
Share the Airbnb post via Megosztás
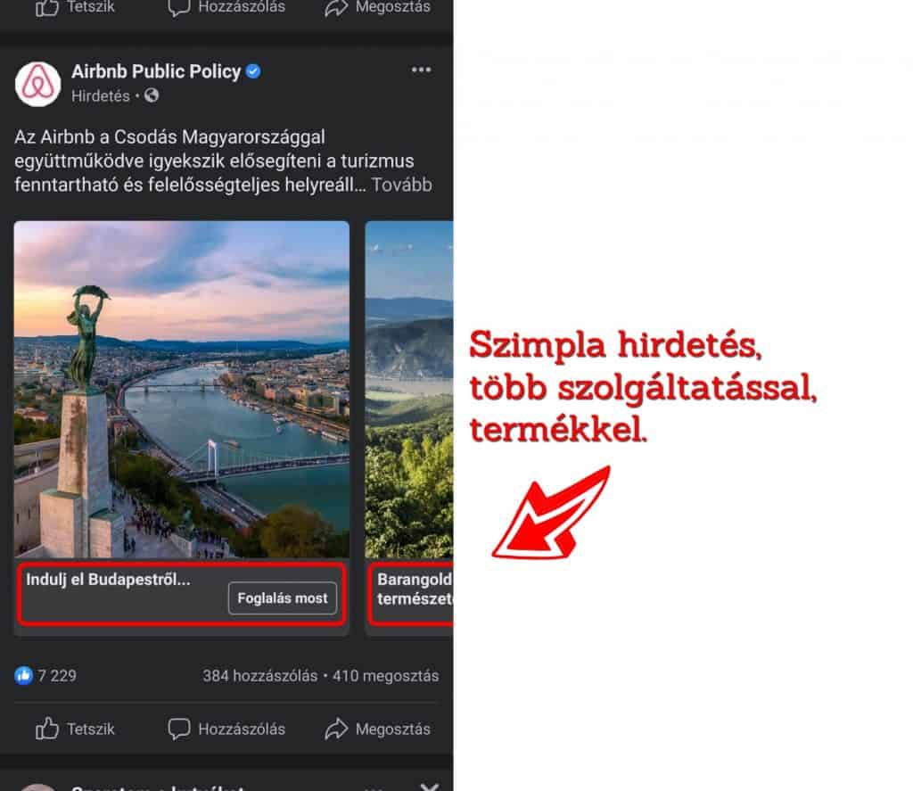click(377, 729)
